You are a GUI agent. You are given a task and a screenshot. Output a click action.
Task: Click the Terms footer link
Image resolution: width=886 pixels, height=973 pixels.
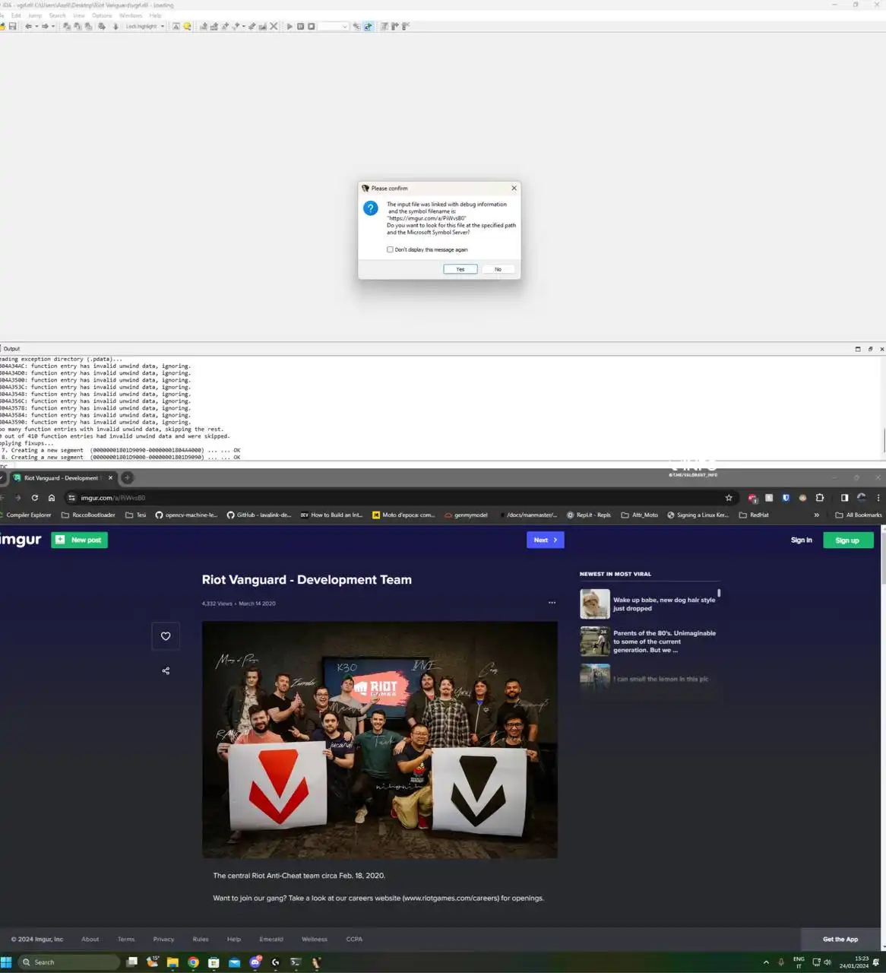(x=126, y=939)
